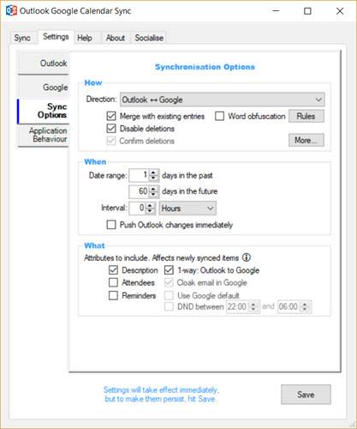Click the Save button
This screenshot has width=357, height=429.
tap(306, 395)
